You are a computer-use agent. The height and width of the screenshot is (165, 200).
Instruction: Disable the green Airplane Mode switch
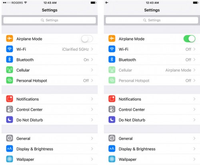point(189,39)
